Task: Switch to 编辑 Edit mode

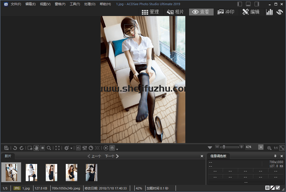Action: pyautogui.click(x=251, y=12)
